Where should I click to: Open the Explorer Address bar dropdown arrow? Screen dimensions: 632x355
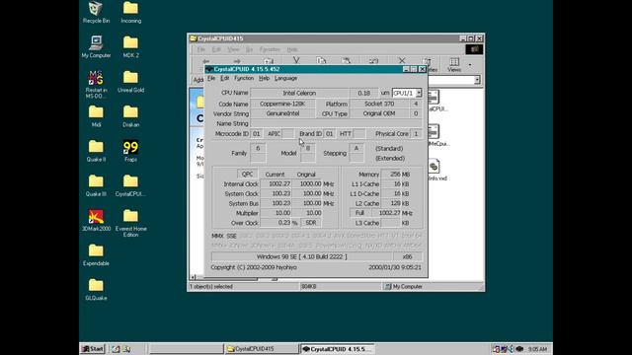coord(477,80)
